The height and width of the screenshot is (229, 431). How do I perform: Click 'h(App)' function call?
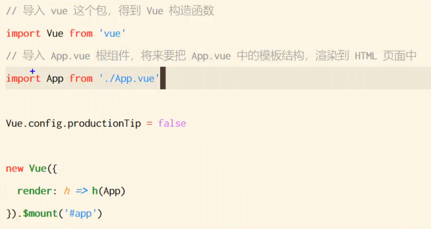point(109,191)
